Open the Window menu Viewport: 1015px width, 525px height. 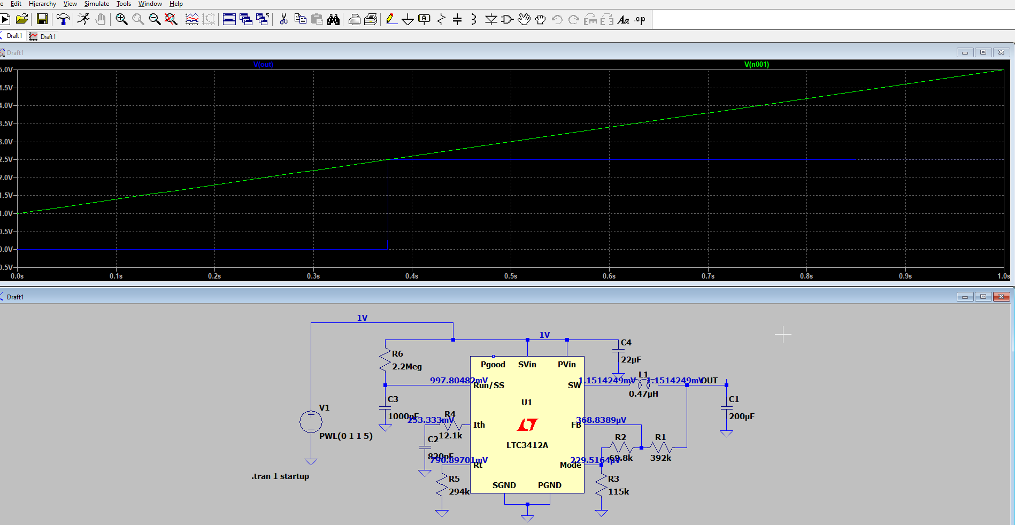click(150, 4)
